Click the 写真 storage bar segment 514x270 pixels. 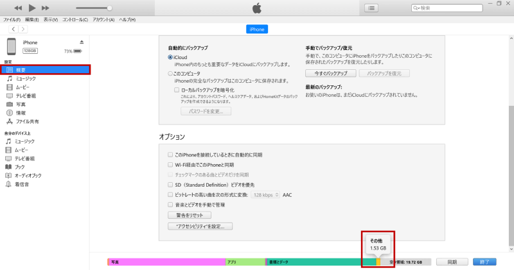167,262
